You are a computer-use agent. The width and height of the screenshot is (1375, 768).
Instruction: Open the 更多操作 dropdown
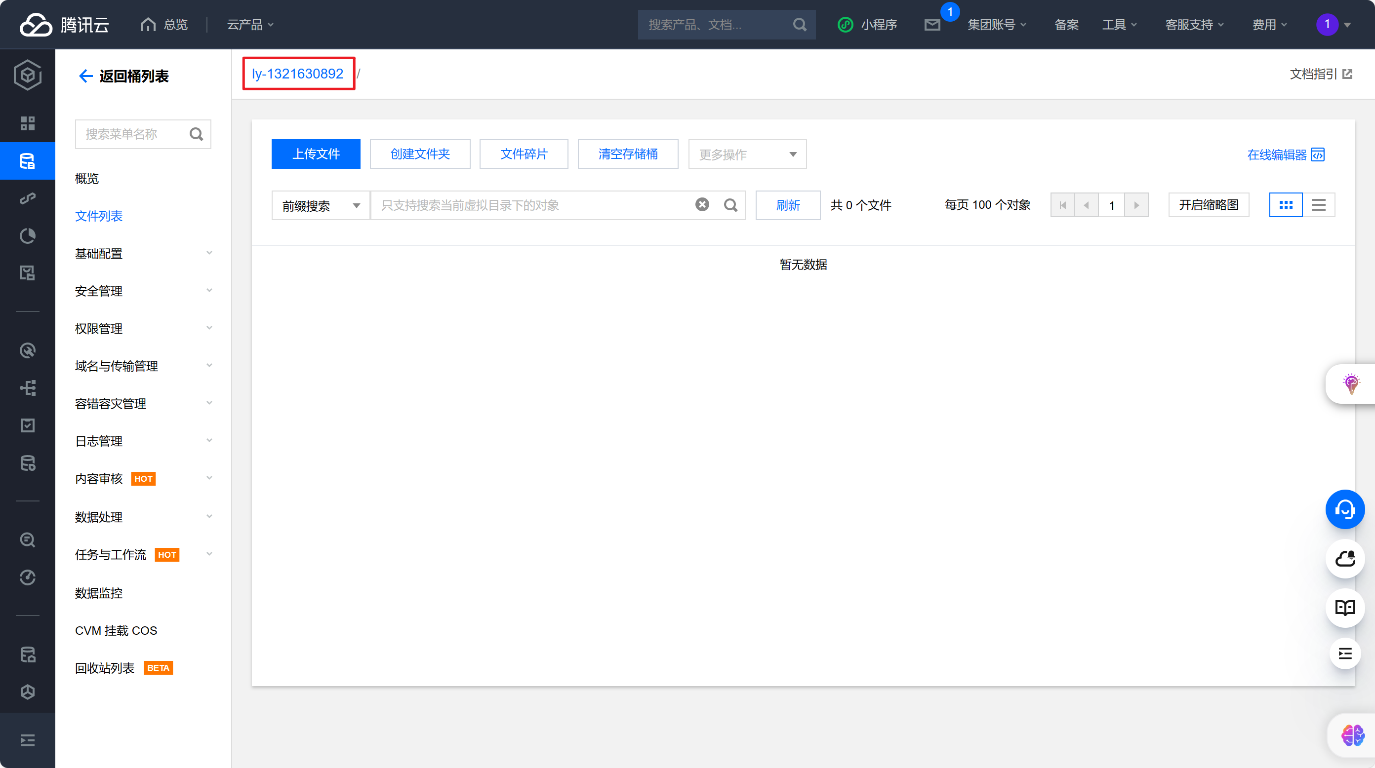pos(747,154)
